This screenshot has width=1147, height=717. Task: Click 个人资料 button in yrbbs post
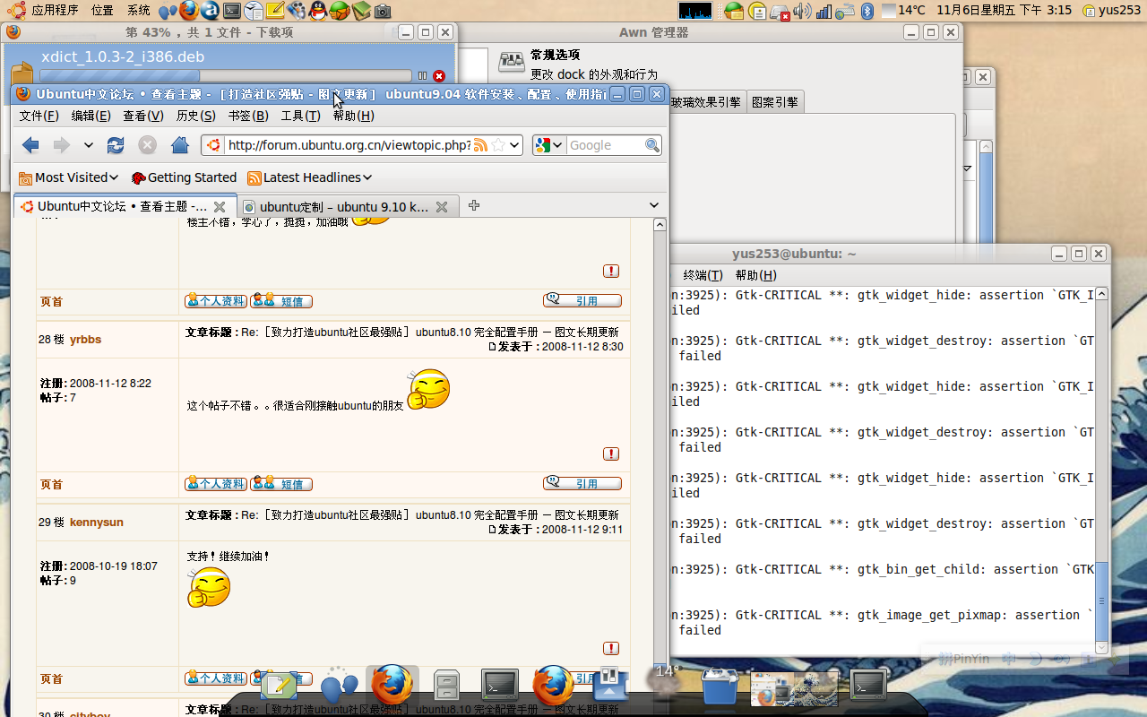click(216, 484)
